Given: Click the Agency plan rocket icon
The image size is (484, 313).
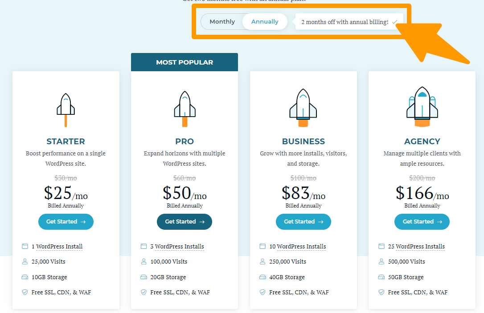Looking at the screenshot, I should tap(422, 107).
